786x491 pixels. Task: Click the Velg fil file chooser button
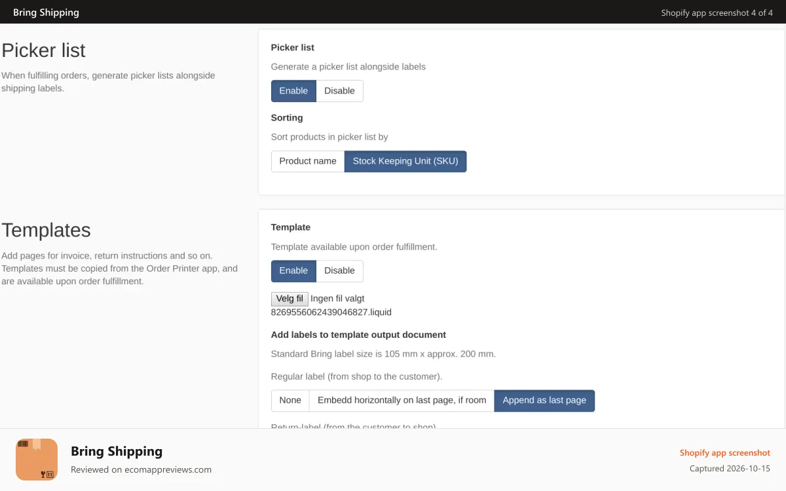click(290, 299)
